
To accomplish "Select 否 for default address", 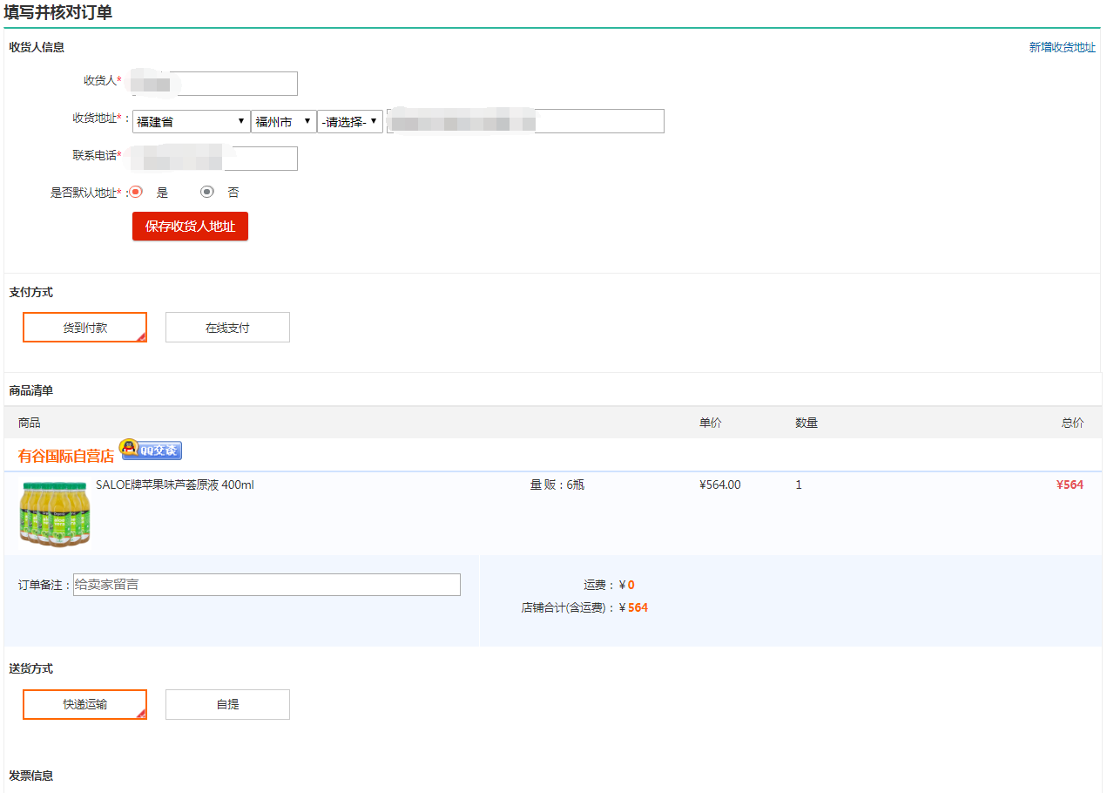I will (x=207, y=192).
